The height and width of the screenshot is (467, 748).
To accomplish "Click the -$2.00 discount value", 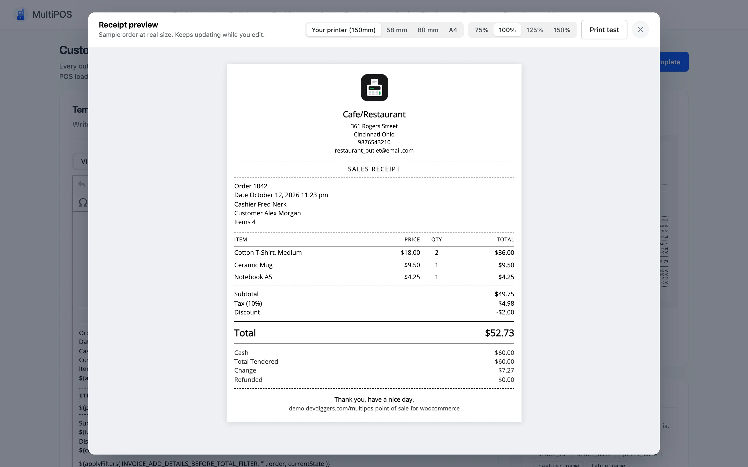I will click(x=505, y=312).
